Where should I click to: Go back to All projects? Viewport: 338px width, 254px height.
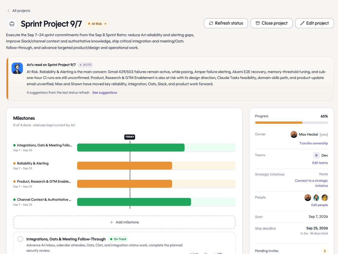pos(21,11)
